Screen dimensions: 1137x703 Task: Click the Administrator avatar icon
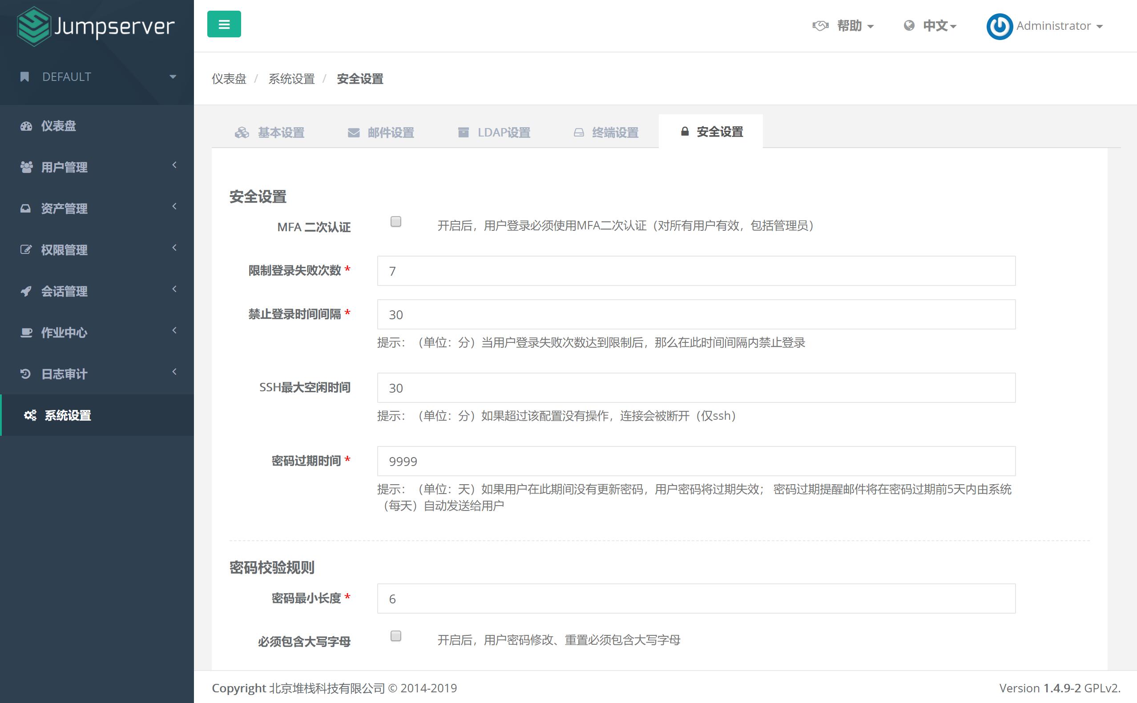(1000, 27)
